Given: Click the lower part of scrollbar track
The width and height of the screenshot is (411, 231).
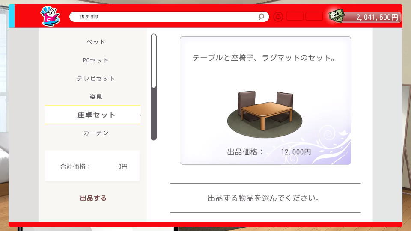Looking at the screenshot, I should pyautogui.click(x=154, y=114).
